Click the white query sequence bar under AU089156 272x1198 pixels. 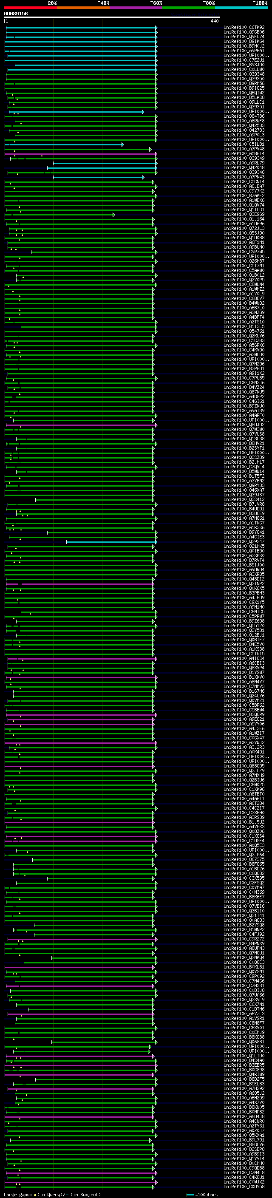(x=112, y=18)
